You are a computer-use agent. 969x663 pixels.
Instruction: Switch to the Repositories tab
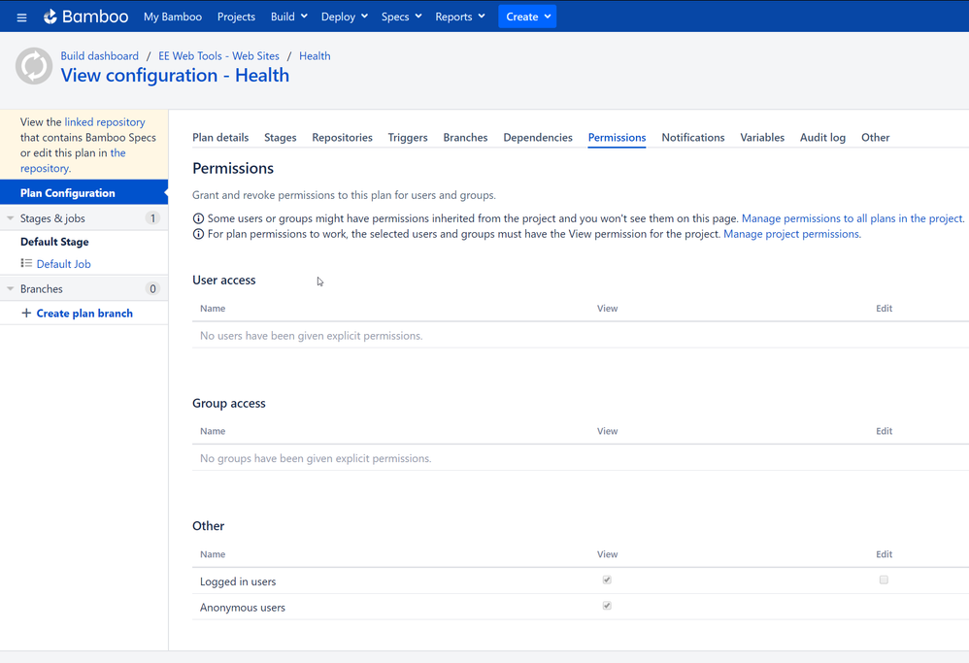[x=342, y=137]
